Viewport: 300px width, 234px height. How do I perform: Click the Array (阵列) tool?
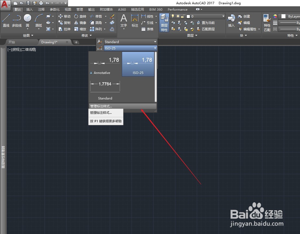[96, 29]
